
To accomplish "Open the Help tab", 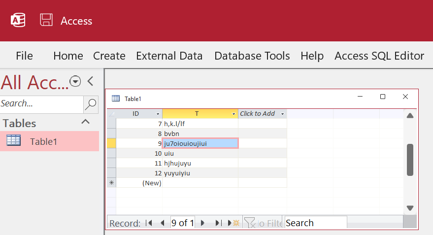I will coord(312,56).
